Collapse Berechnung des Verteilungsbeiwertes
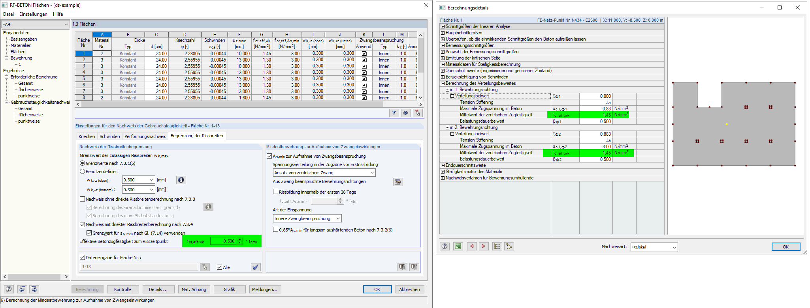 point(443,84)
